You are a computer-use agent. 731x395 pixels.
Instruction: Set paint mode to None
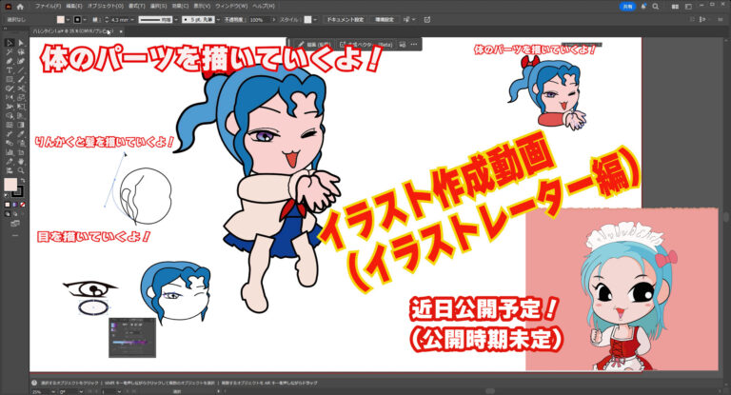[23, 205]
